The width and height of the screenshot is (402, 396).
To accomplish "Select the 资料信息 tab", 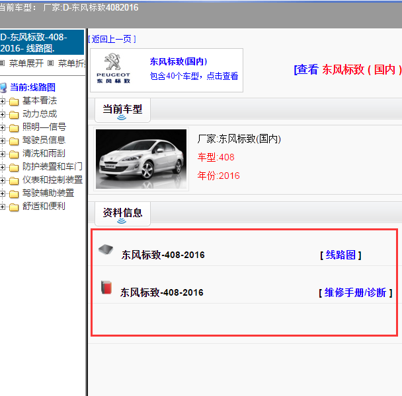I will pos(122,213).
